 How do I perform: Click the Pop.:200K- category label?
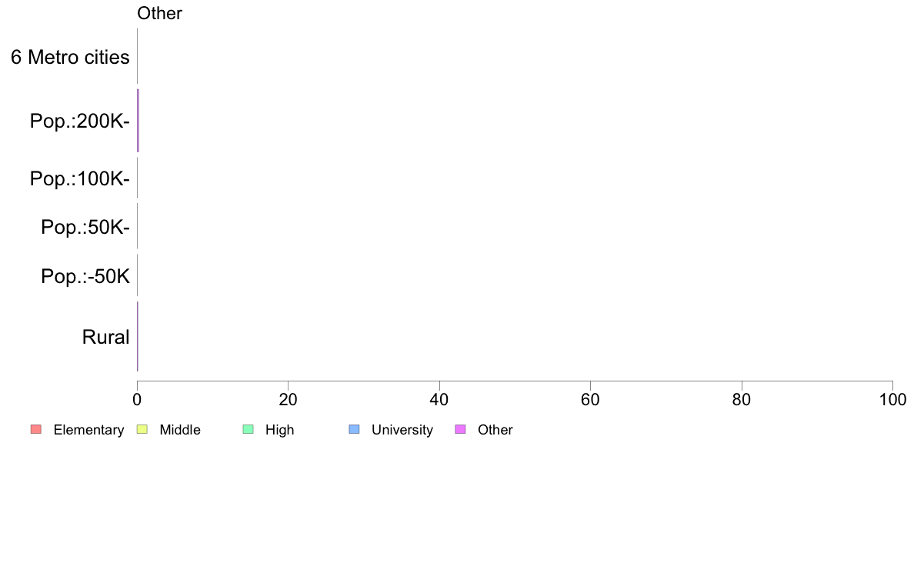(x=80, y=121)
